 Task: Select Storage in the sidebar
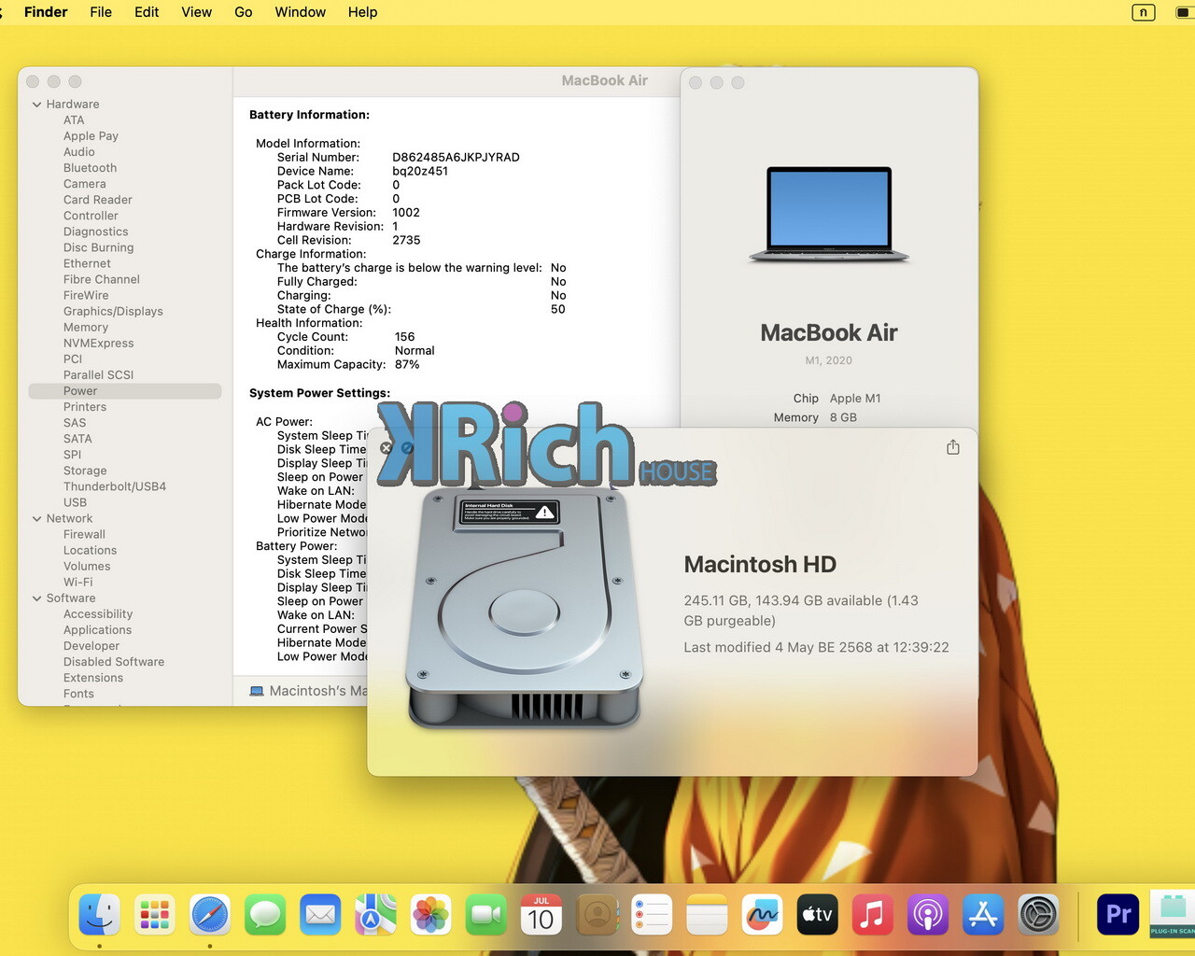coord(85,471)
